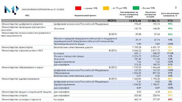Select the green 96% share value
The image size is (182, 102).
170,34
